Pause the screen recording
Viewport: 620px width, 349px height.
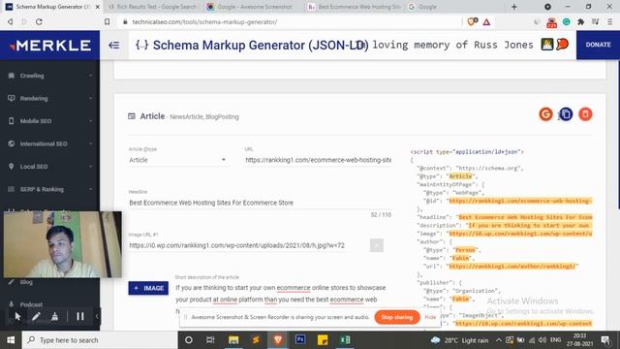(x=80, y=316)
